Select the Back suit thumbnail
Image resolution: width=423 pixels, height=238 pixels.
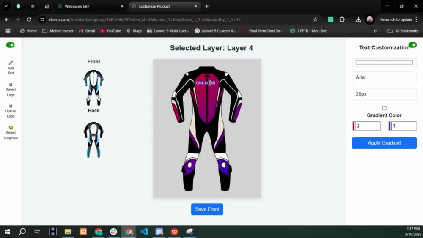[93, 140]
